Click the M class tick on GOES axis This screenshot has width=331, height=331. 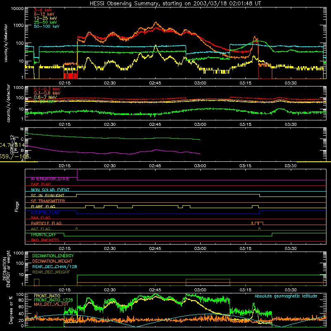[x=22, y=129]
